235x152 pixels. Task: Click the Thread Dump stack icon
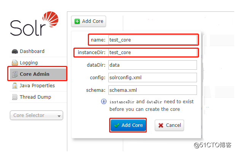click(15, 97)
